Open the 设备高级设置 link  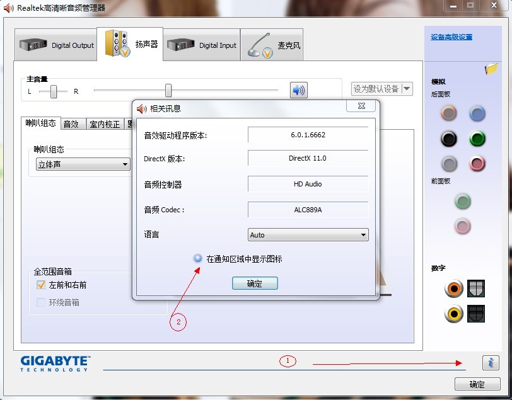pos(451,37)
